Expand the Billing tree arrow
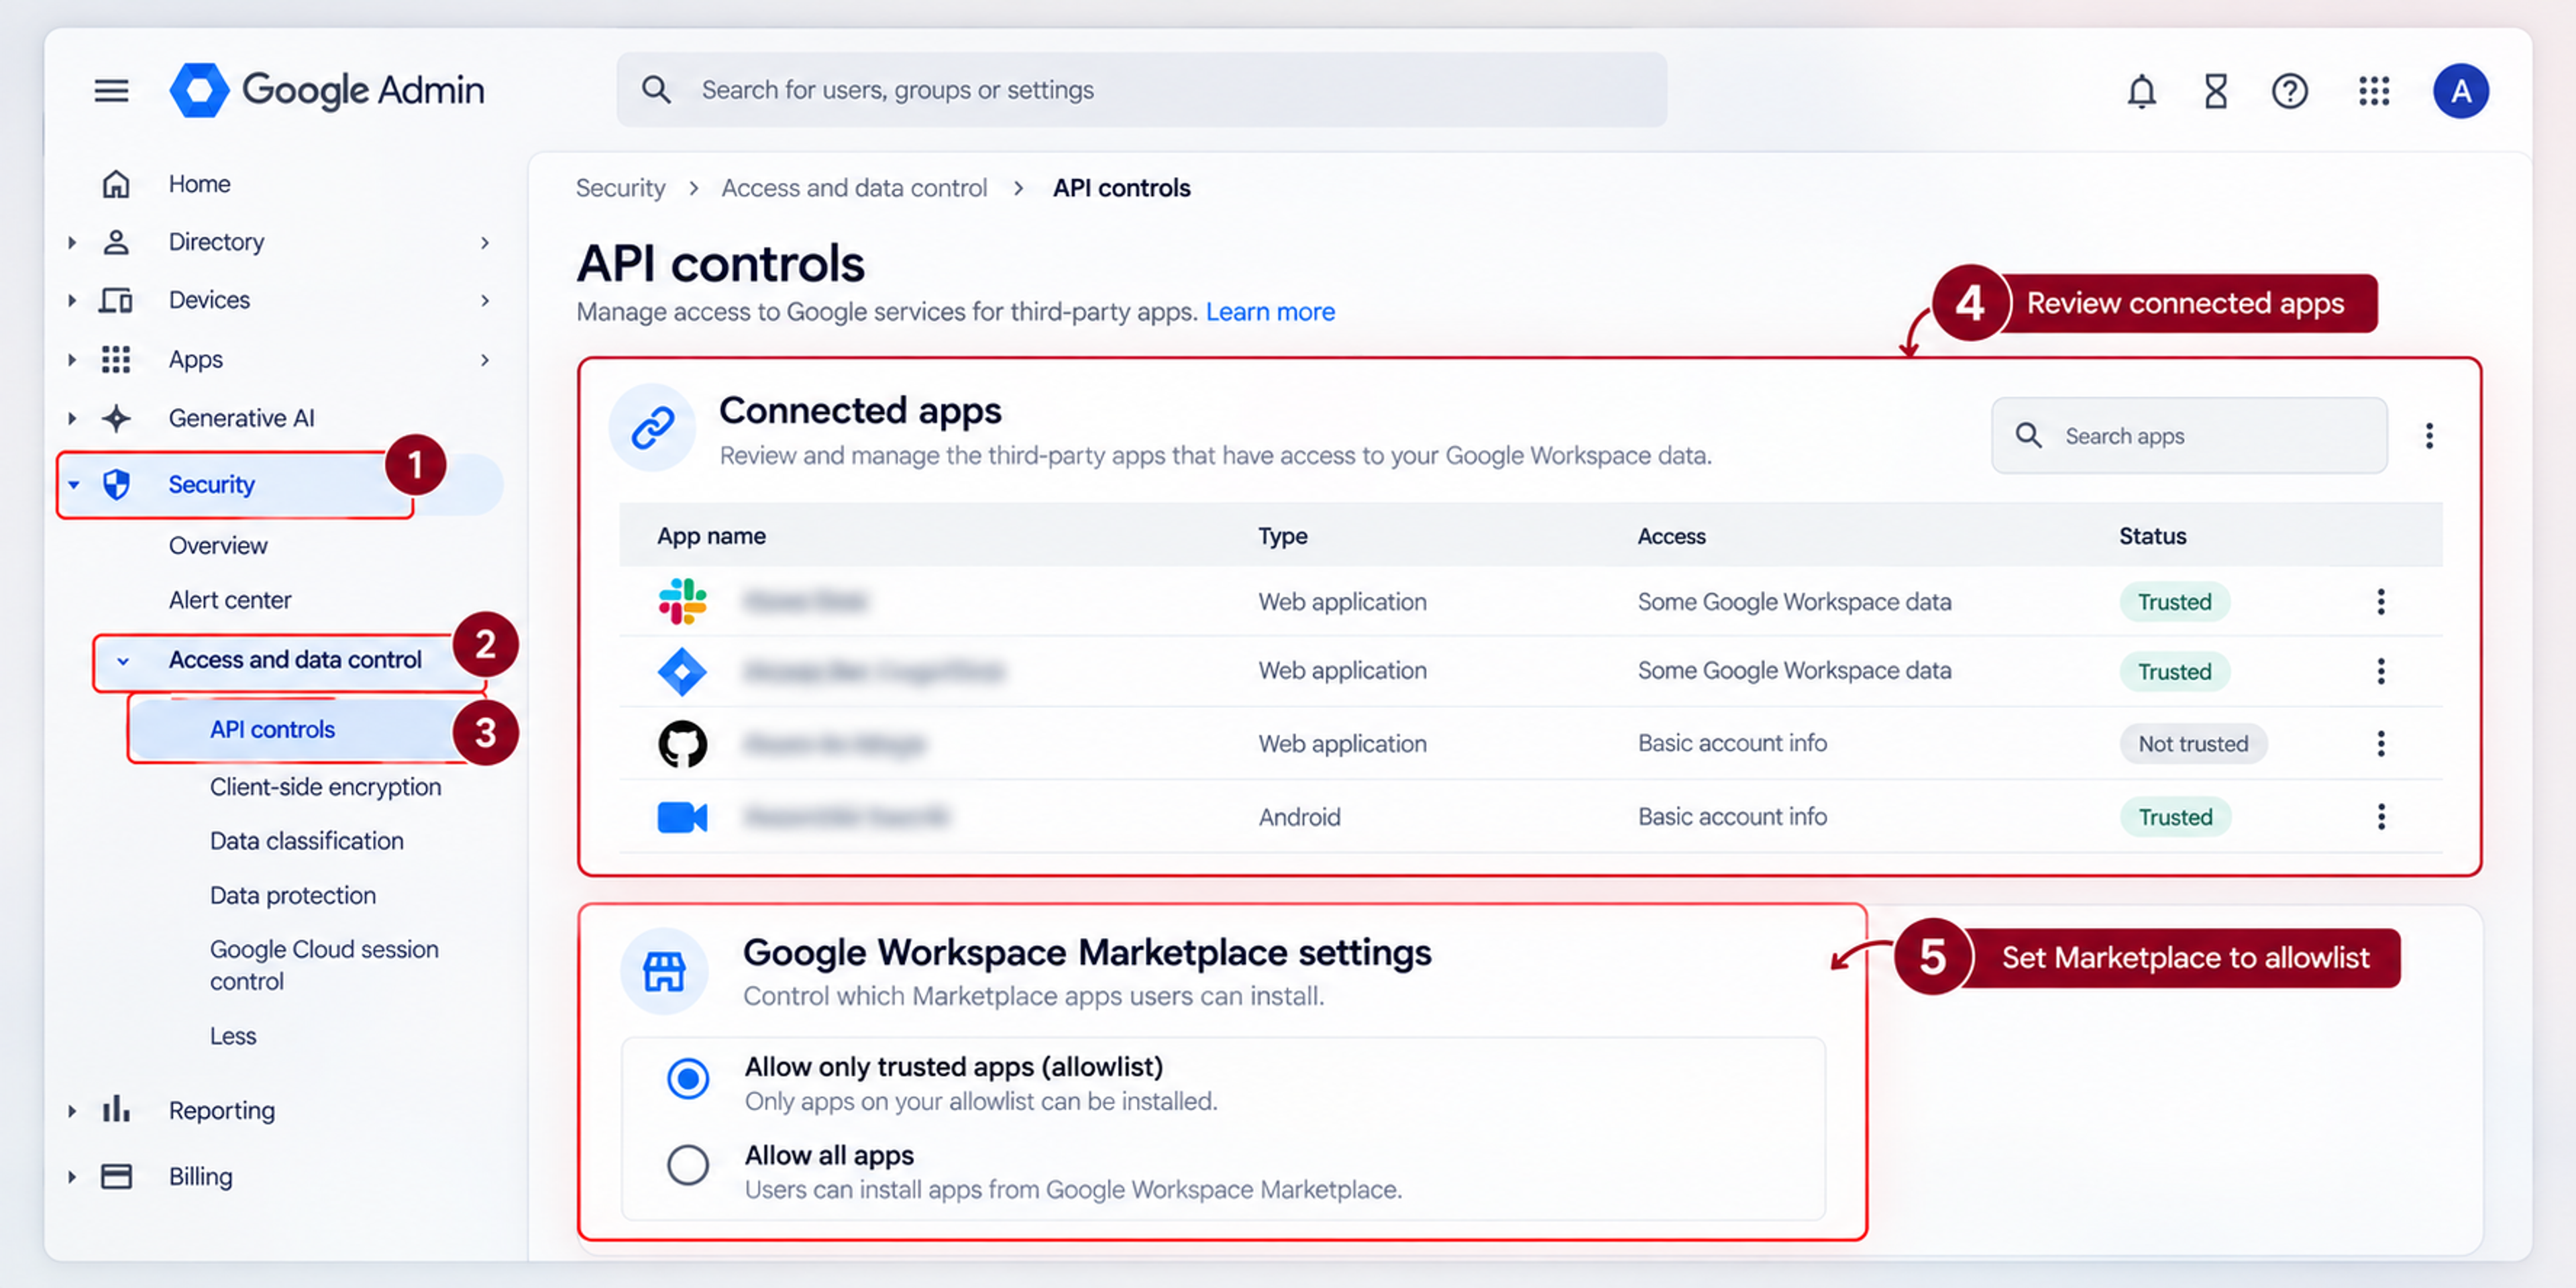This screenshot has width=2576, height=1288. pyautogui.click(x=72, y=1177)
